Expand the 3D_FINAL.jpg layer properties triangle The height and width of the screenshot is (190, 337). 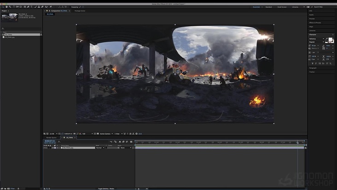[x=53, y=148]
